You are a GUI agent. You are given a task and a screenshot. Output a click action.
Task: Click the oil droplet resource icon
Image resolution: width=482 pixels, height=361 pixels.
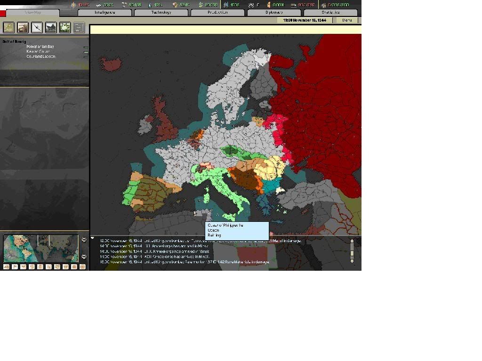150,5
